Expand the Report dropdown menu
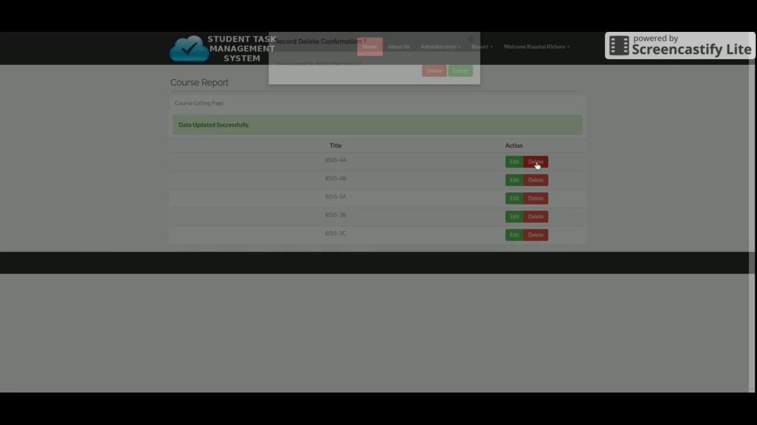This screenshot has height=425, width=757. coord(482,47)
